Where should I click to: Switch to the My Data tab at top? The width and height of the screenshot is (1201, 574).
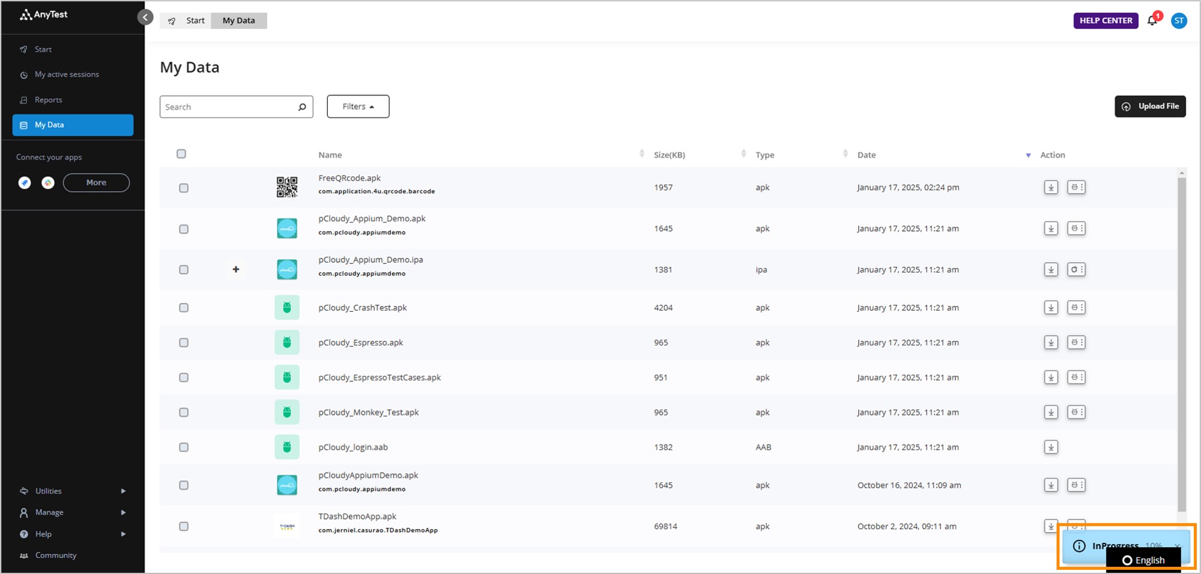pos(239,20)
